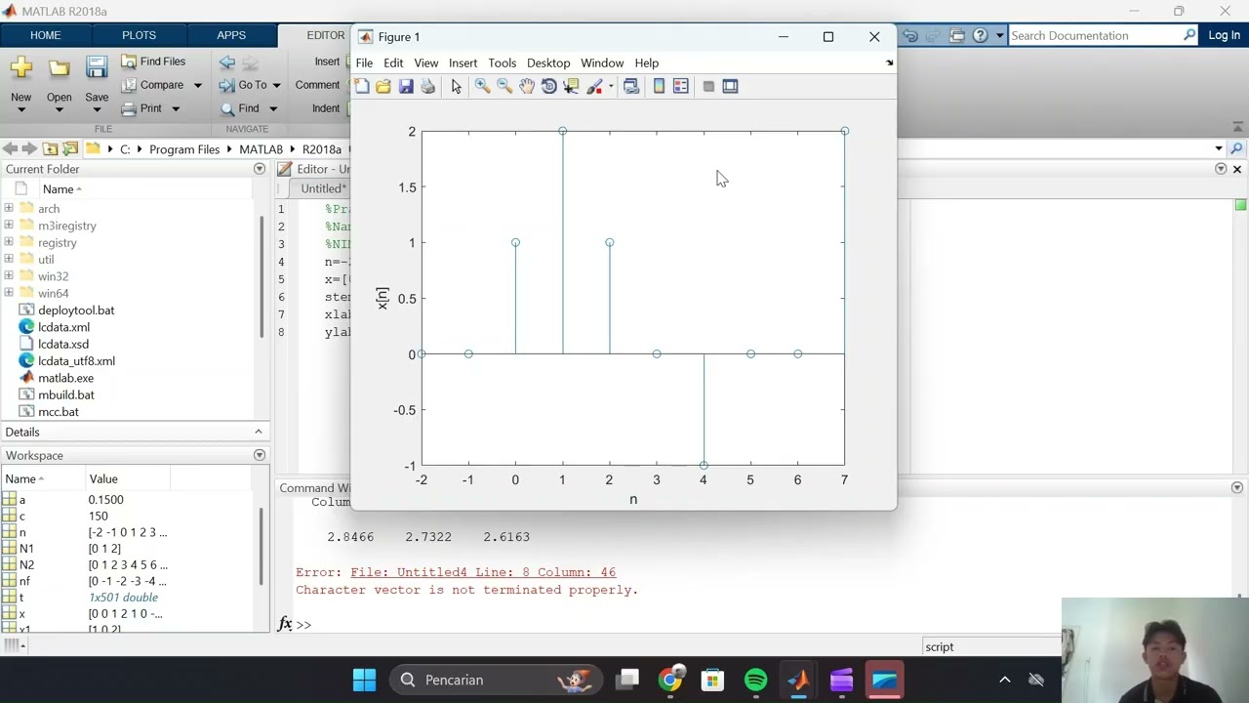Click Save Figure icon in Figure 1 toolbar
The image size is (1249, 703).
tap(406, 86)
